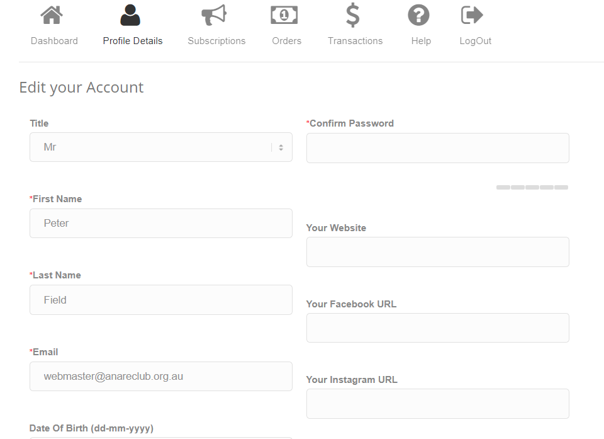
Task: Click the Your Website input field
Action: pyautogui.click(x=438, y=252)
